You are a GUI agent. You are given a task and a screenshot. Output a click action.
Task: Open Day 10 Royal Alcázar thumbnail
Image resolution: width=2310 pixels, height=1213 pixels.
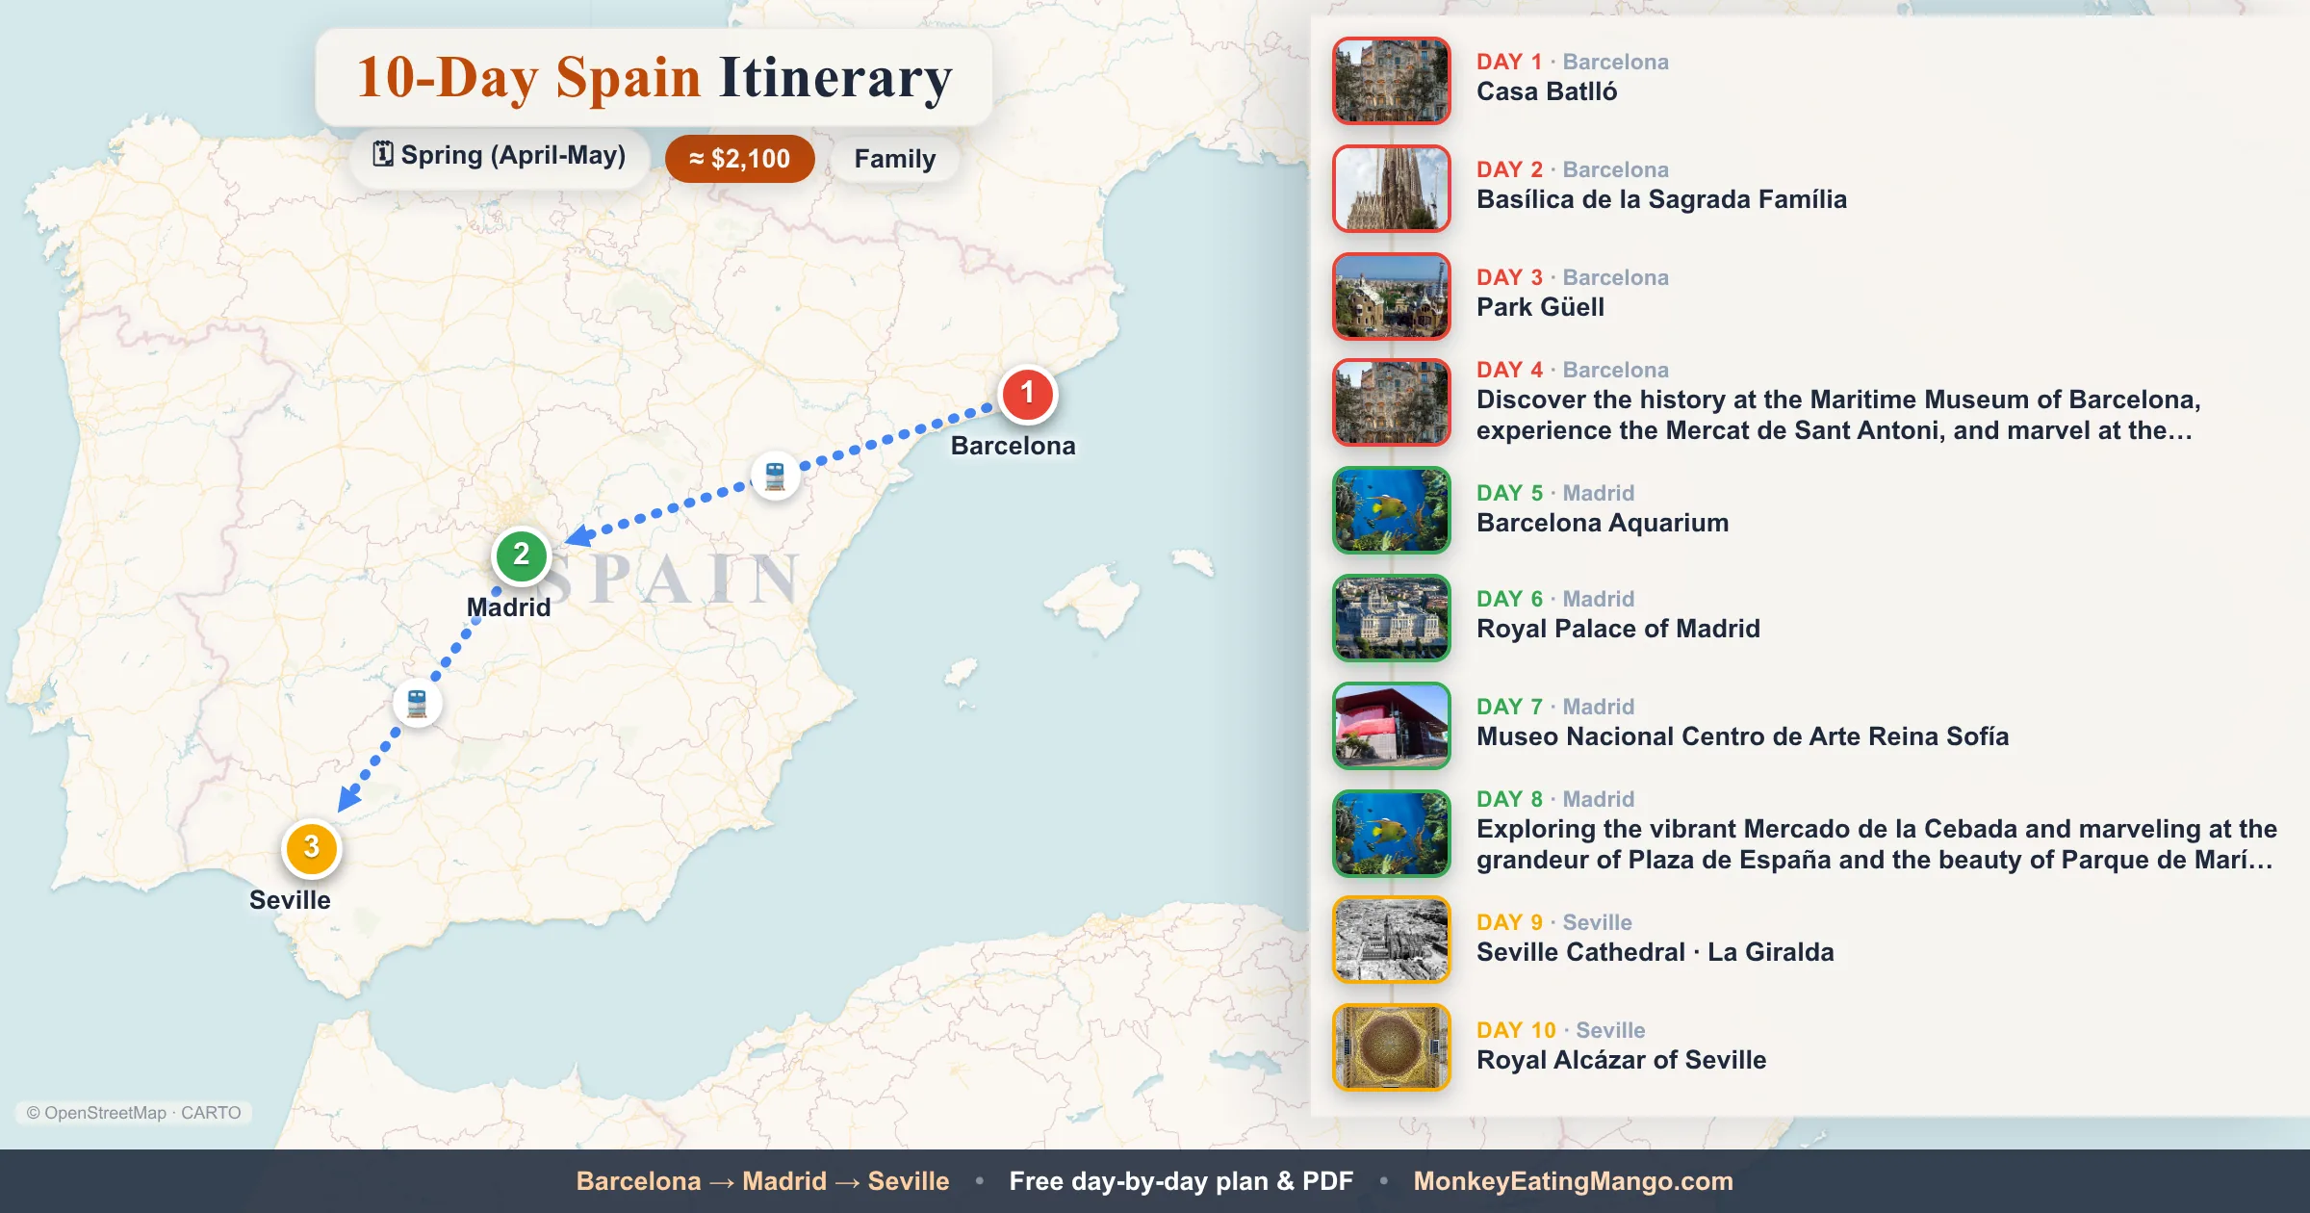[x=1391, y=1046]
